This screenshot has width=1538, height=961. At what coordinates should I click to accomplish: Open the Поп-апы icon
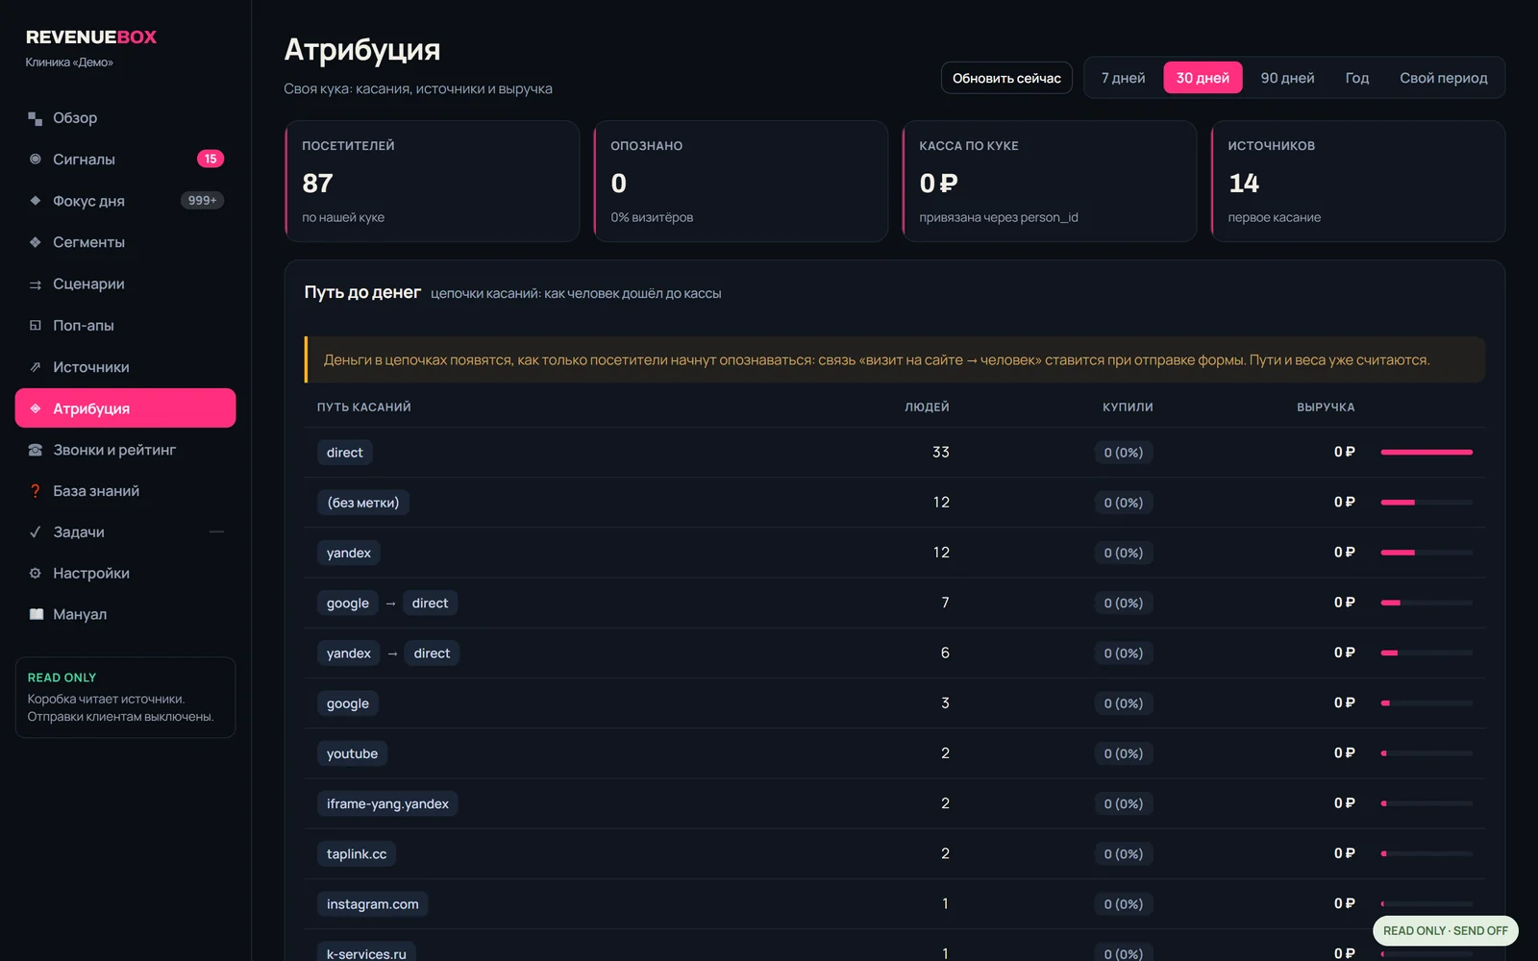pyautogui.click(x=36, y=326)
